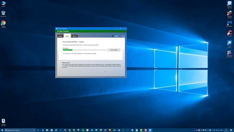Open the Help dropdown in Windows Defender
Screen dimensions: 234x132
tap(123, 36)
